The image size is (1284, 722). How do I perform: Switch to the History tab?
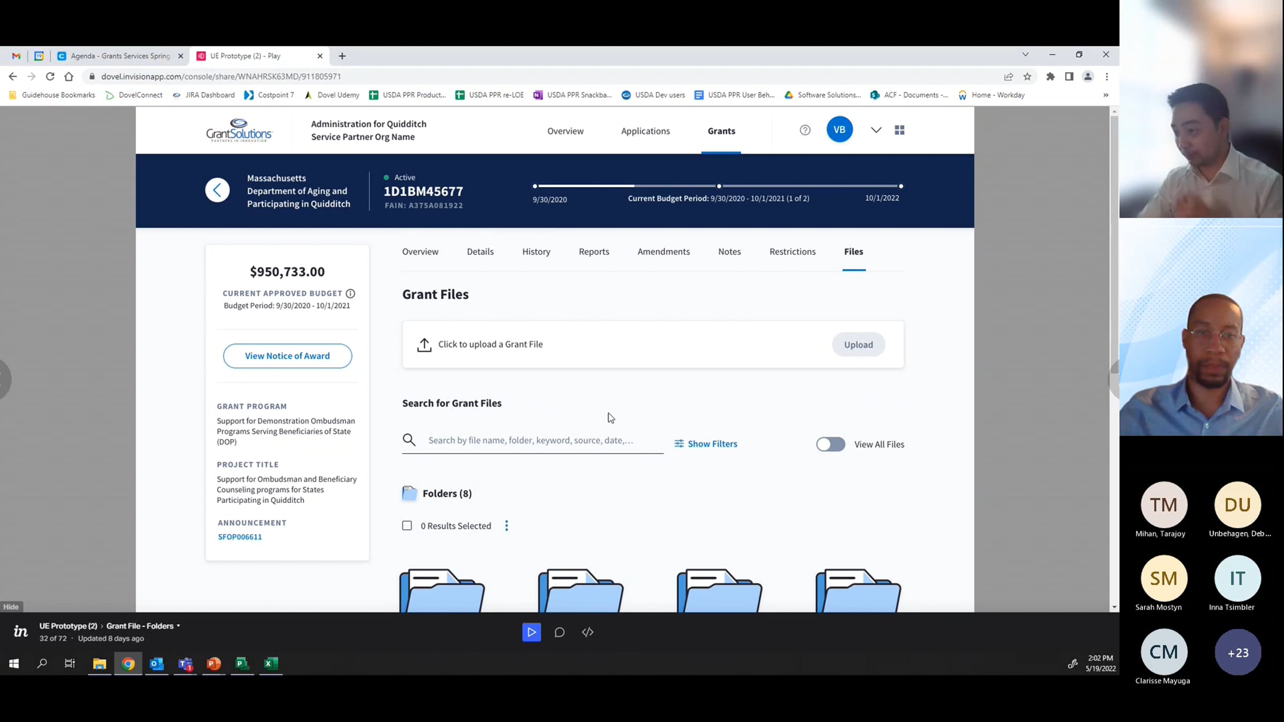(x=536, y=251)
